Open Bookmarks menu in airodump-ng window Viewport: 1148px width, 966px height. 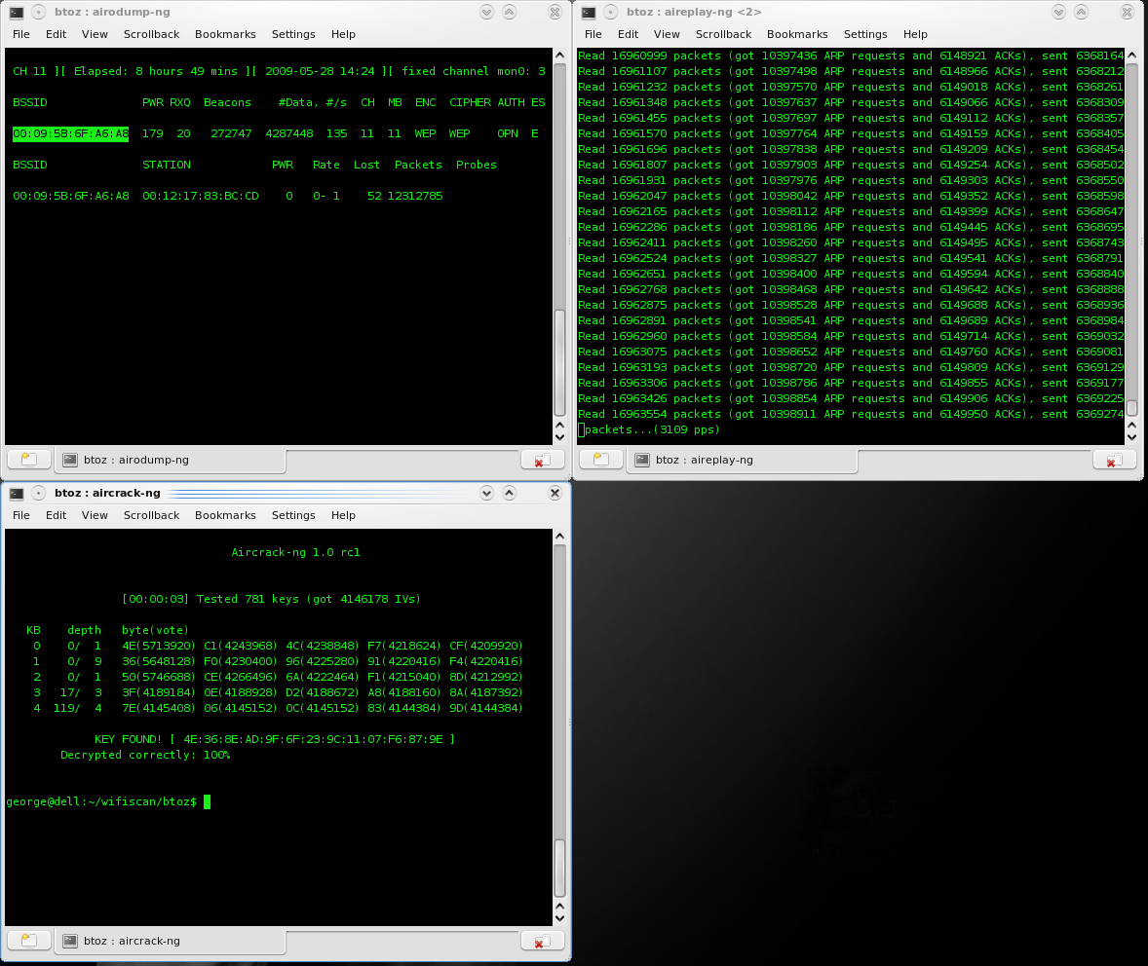pos(225,34)
